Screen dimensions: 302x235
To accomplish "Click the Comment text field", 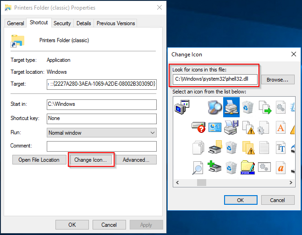I will [101, 146].
